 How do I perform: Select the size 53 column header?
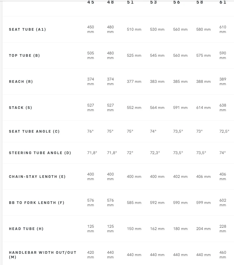click(x=153, y=2)
